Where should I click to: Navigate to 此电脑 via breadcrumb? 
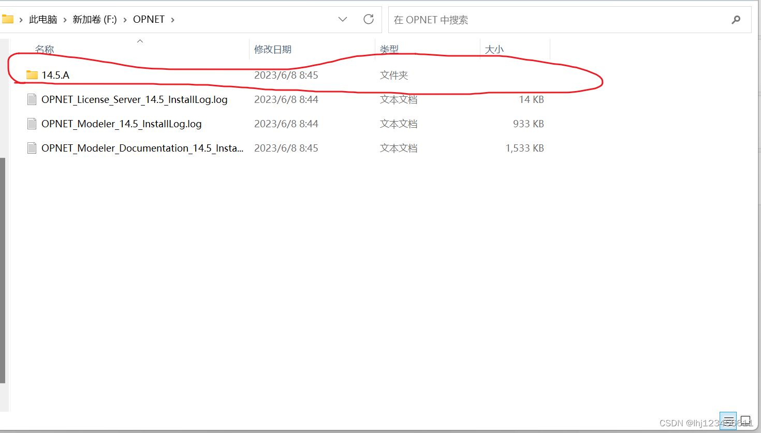pos(43,19)
